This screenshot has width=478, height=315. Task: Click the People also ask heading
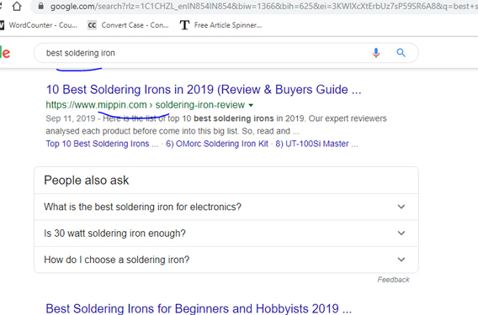87,181
